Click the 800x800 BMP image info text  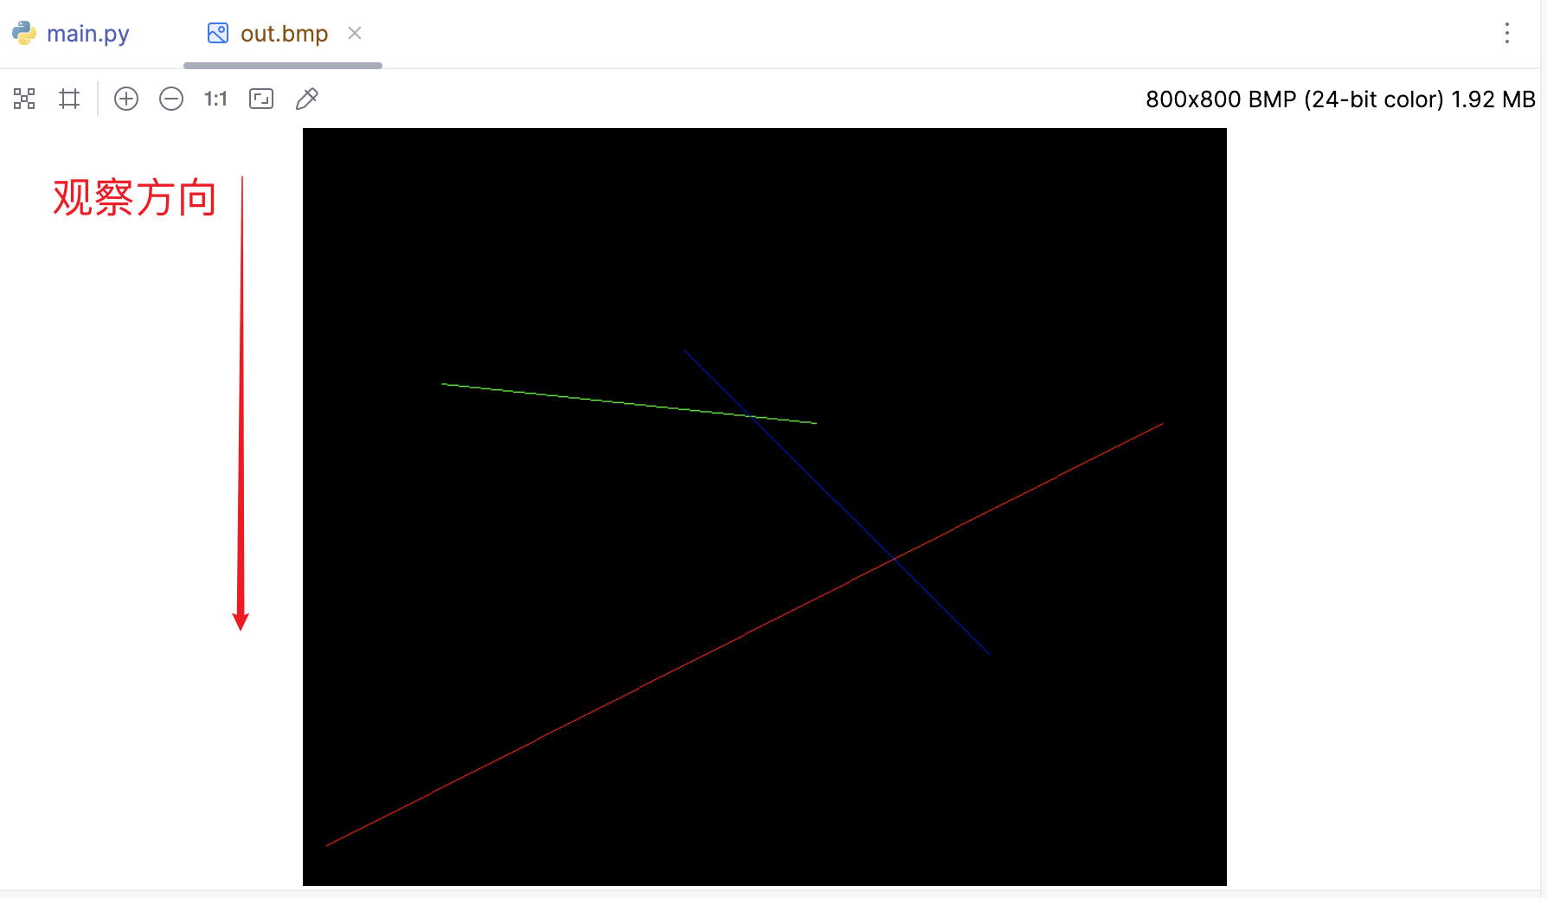(1340, 99)
